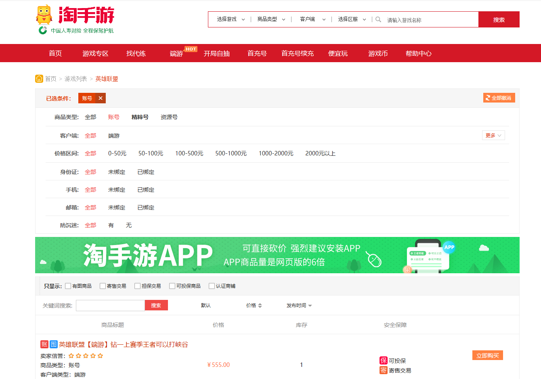This screenshot has height=379, width=541.
Task: Click the magnifier icon in search box
Action: 378,19
